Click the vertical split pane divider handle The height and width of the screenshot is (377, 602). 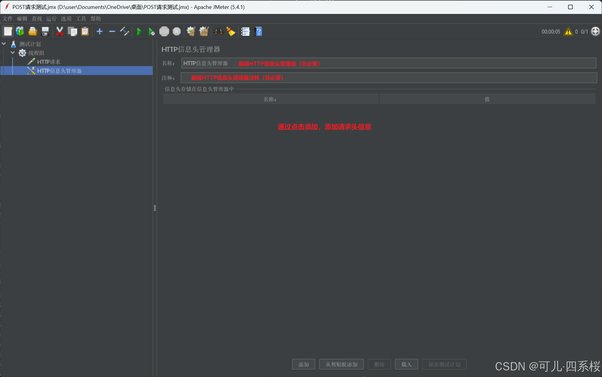(x=155, y=208)
